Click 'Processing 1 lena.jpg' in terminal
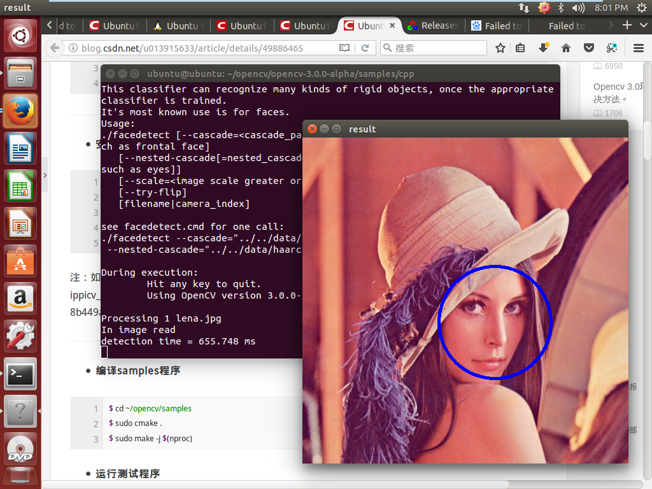This screenshot has width=652, height=489. coord(161,318)
